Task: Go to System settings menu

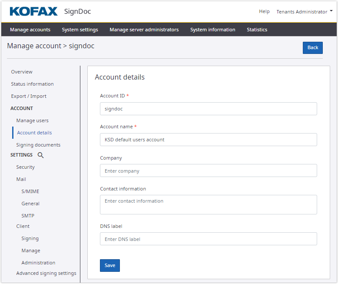Action: [80, 30]
